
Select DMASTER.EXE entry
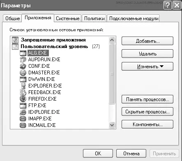coord(44,73)
